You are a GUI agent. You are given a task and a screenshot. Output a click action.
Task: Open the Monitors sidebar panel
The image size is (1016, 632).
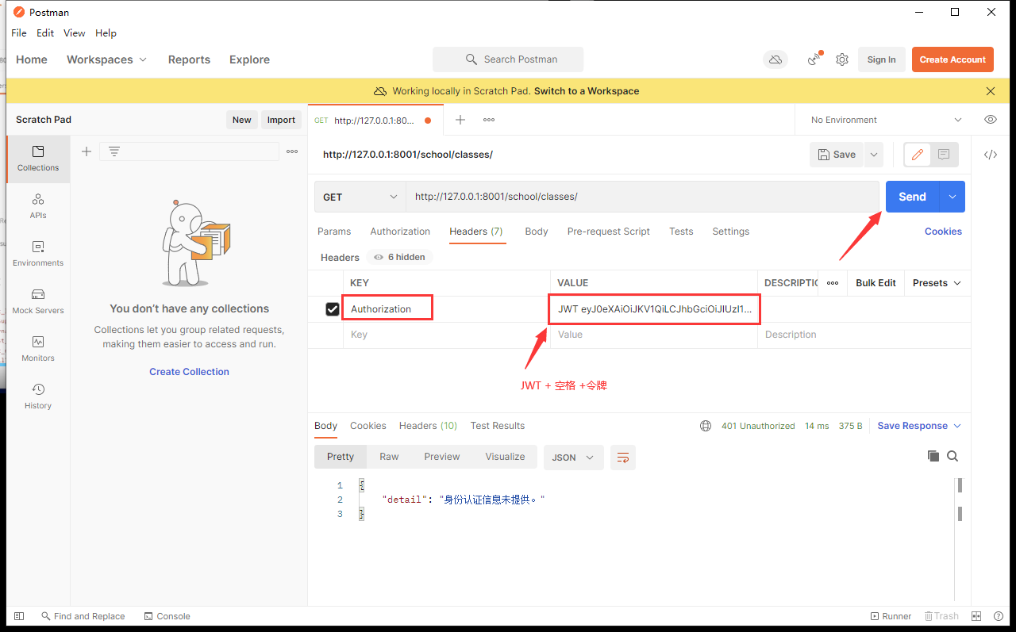[x=38, y=349]
